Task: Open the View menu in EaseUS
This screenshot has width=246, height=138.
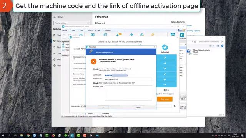Action: coord(73,30)
